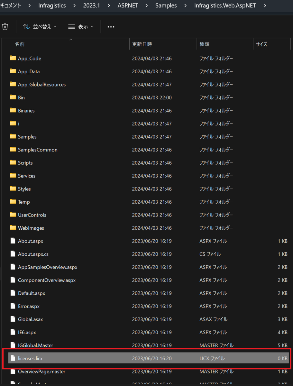Select the IE6.aspx file icon
The height and width of the screenshot is (386, 293).
point(13,332)
